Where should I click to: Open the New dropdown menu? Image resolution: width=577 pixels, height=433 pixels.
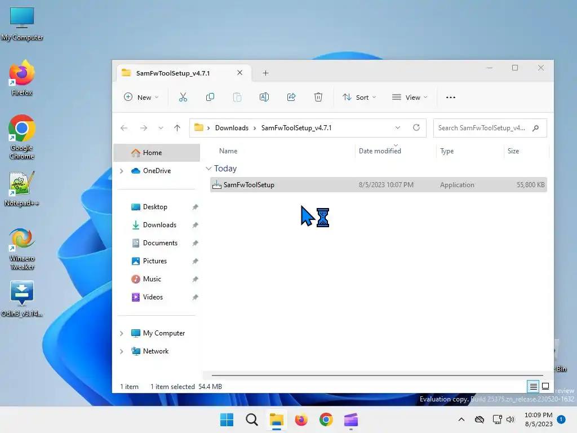coord(141,97)
